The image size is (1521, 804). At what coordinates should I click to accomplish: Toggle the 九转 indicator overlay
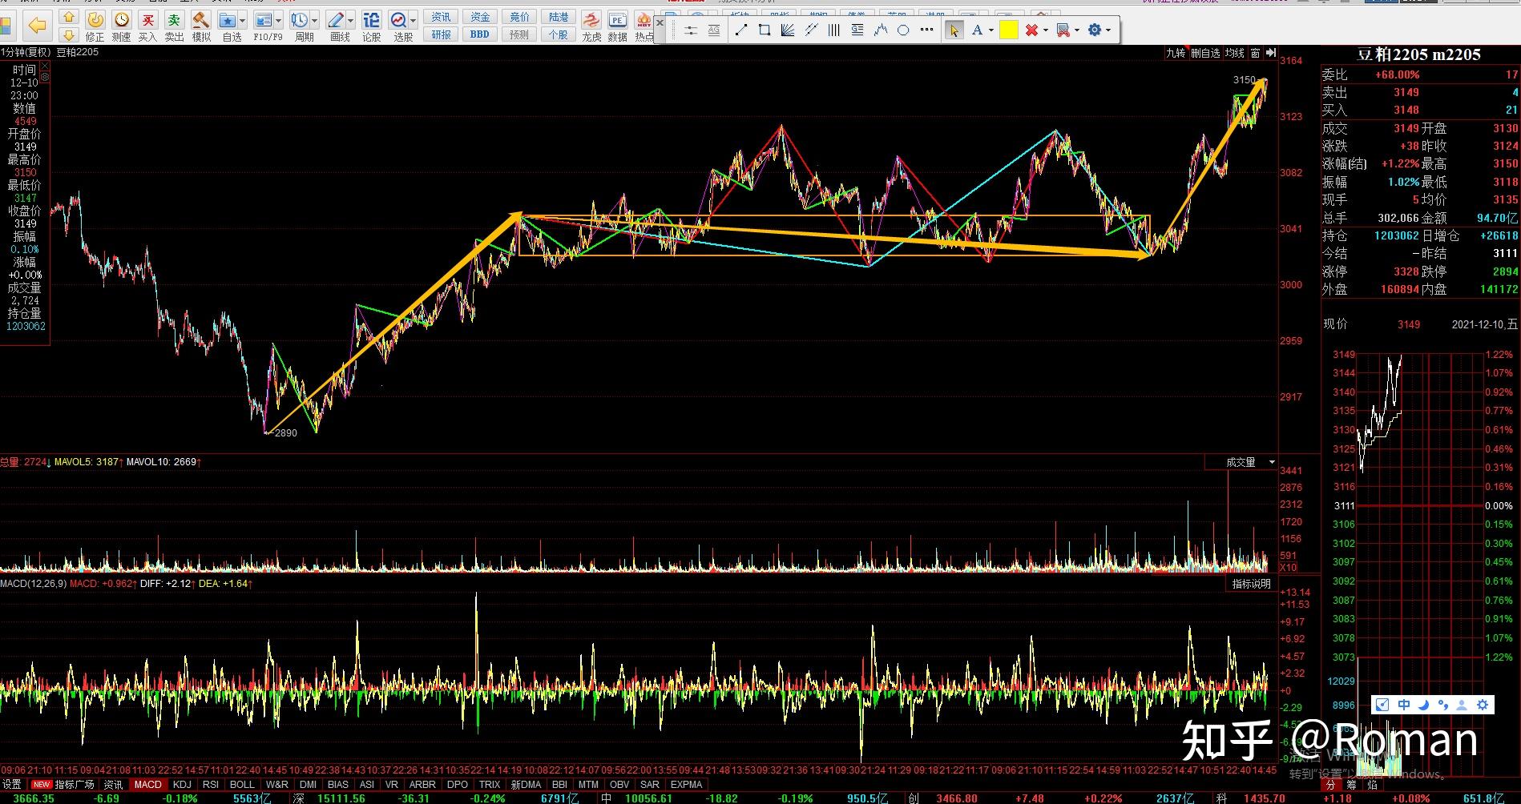(1175, 53)
